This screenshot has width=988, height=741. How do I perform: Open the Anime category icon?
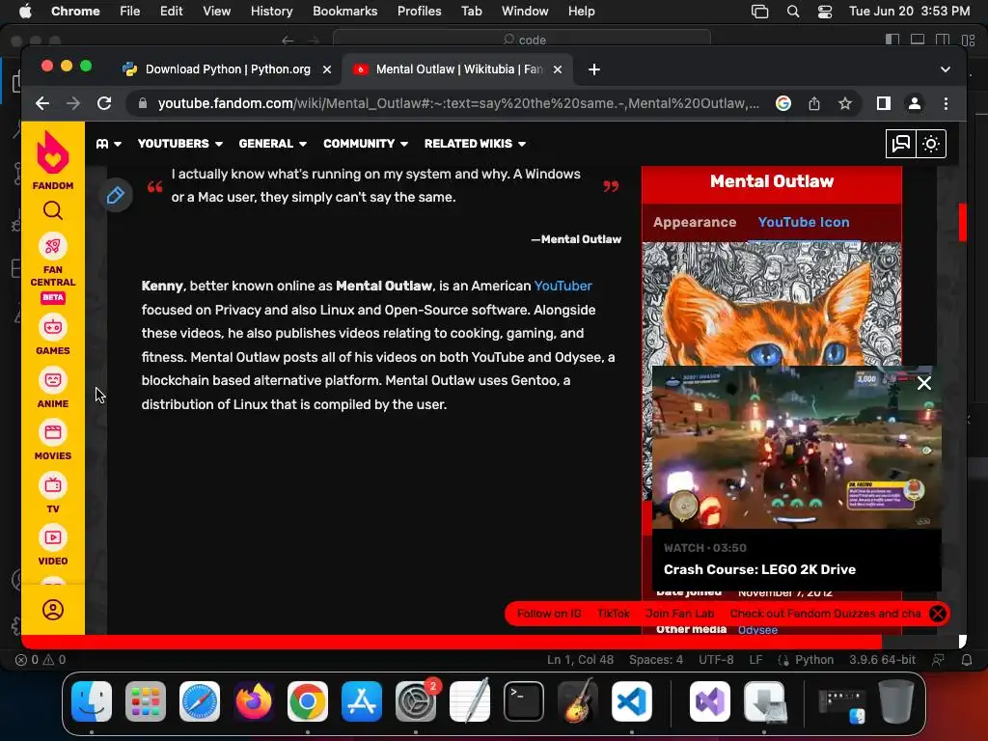pyautogui.click(x=53, y=380)
